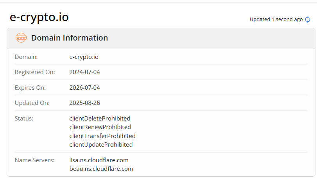Screen dimensions: 317x179
Task: Click the e-crypto.io page title
Action: pos(39,18)
